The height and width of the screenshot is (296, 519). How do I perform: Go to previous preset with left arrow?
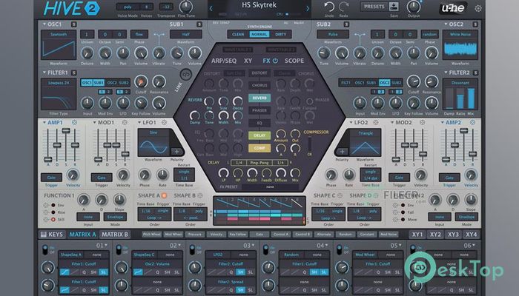point(211,9)
